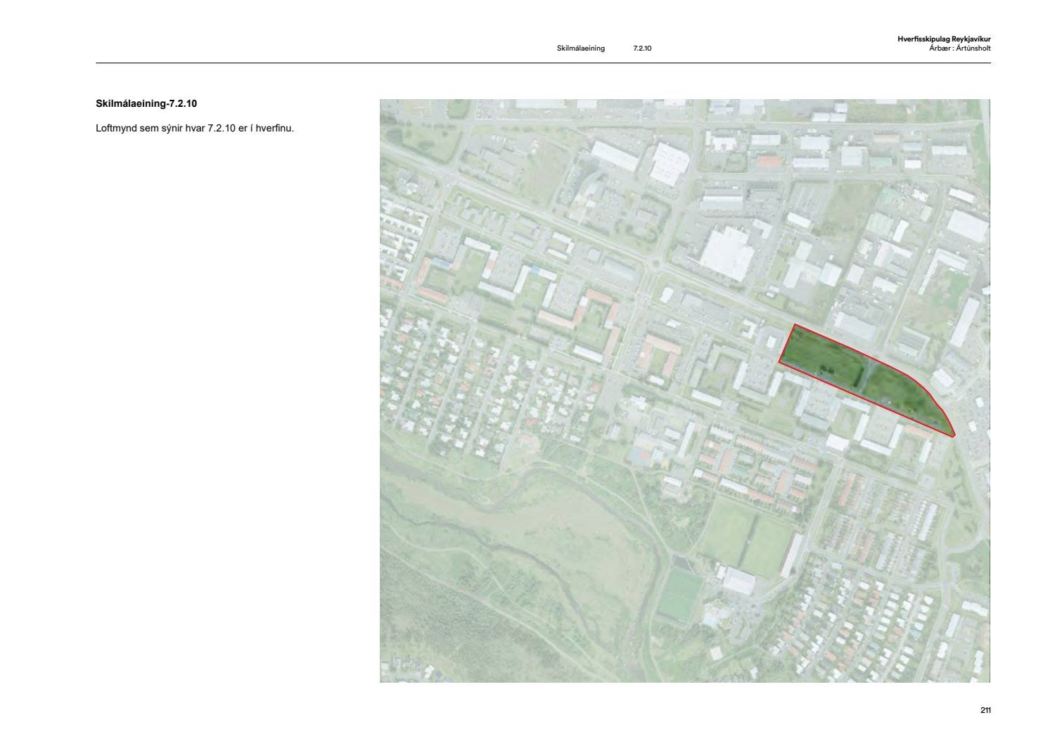Select header title Hverfisskipulag Reykjavíkur

coord(943,40)
